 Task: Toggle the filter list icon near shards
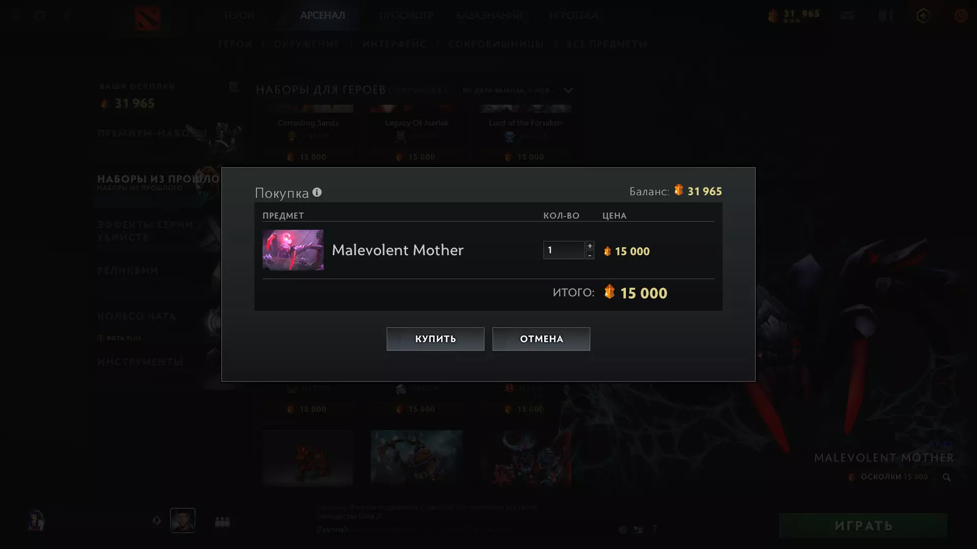pos(234,87)
